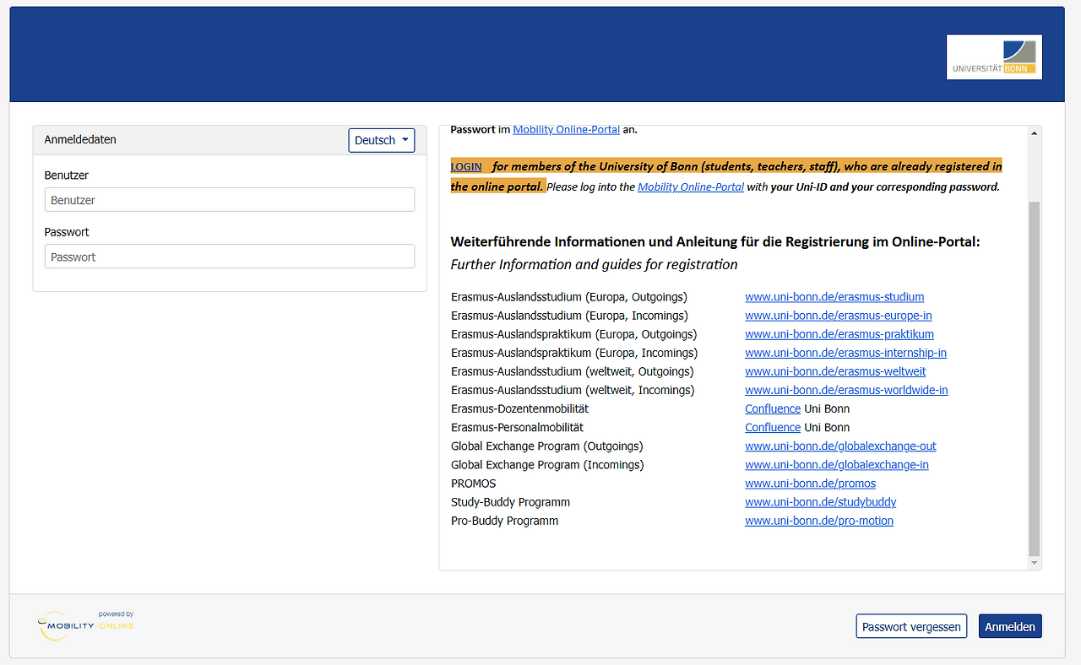Open www.uni-bonn.de/erasmus-studium link
The image size is (1081, 665).
click(x=834, y=297)
